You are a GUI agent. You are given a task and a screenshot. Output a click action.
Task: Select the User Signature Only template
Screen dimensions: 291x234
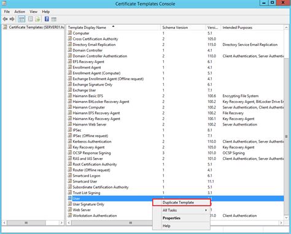(x=88, y=204)
